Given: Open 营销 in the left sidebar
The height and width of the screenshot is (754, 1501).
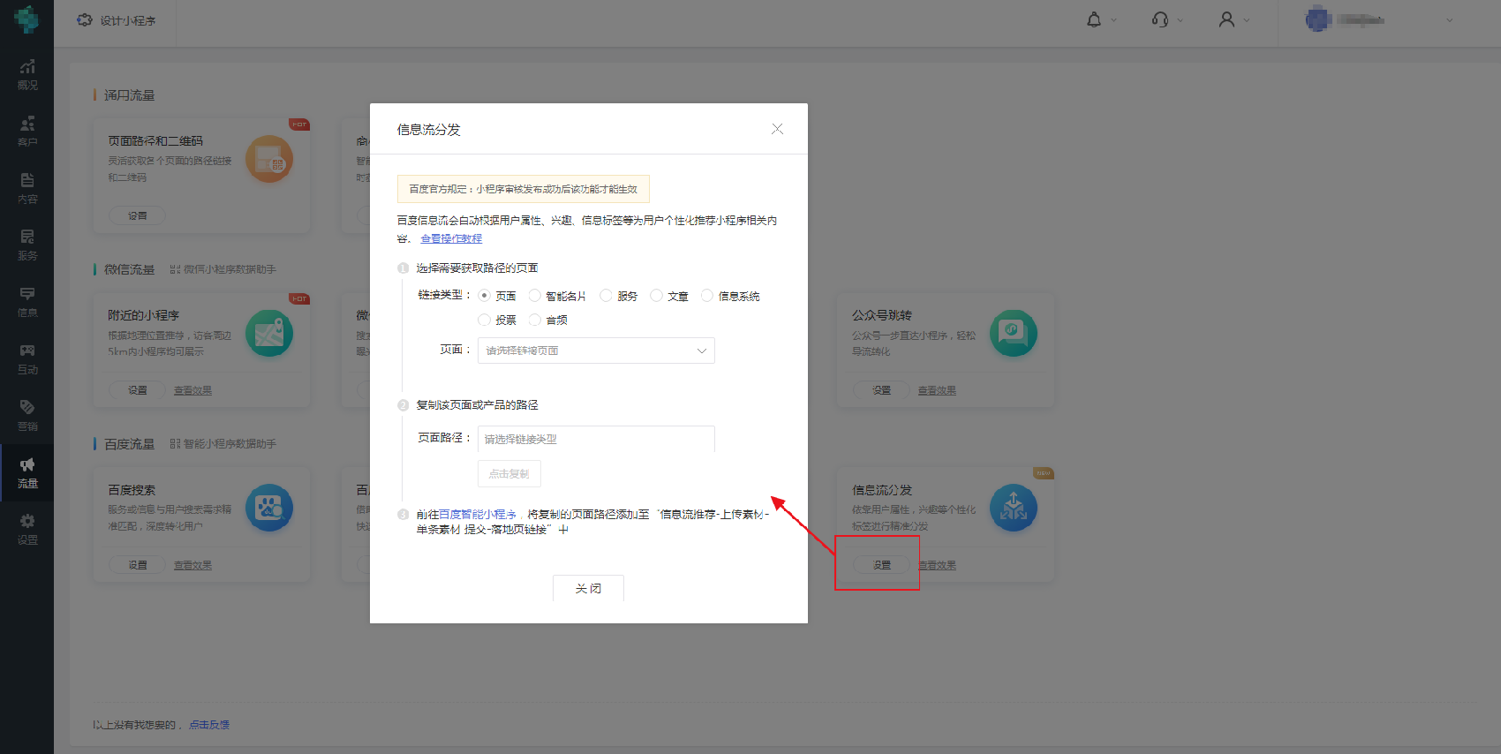Looking at the screenshot, I should (27, 416).
